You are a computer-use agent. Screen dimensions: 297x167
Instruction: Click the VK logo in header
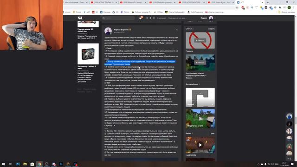coord(80,18)
